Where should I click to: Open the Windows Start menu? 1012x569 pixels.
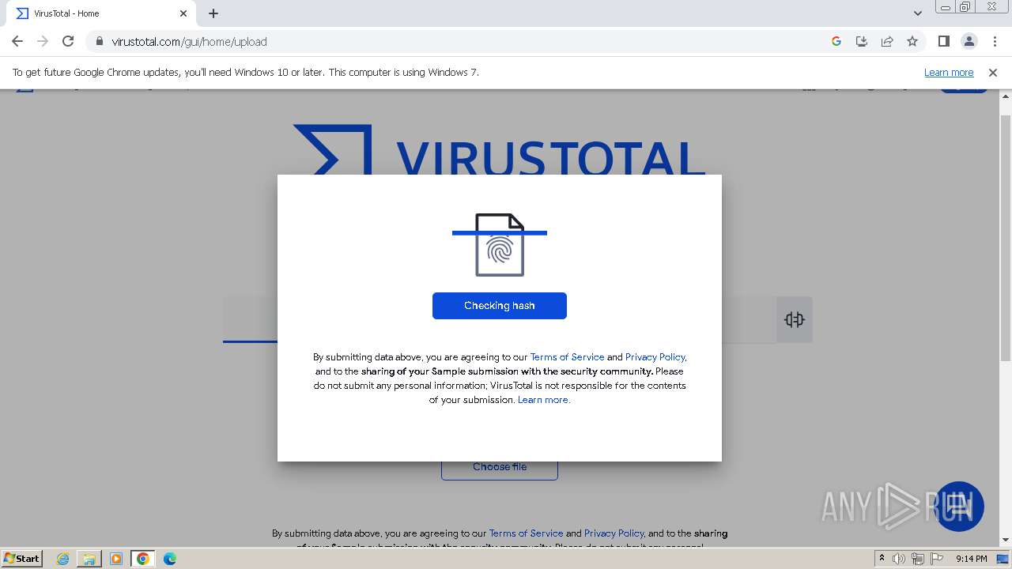[x=22, y=559]
